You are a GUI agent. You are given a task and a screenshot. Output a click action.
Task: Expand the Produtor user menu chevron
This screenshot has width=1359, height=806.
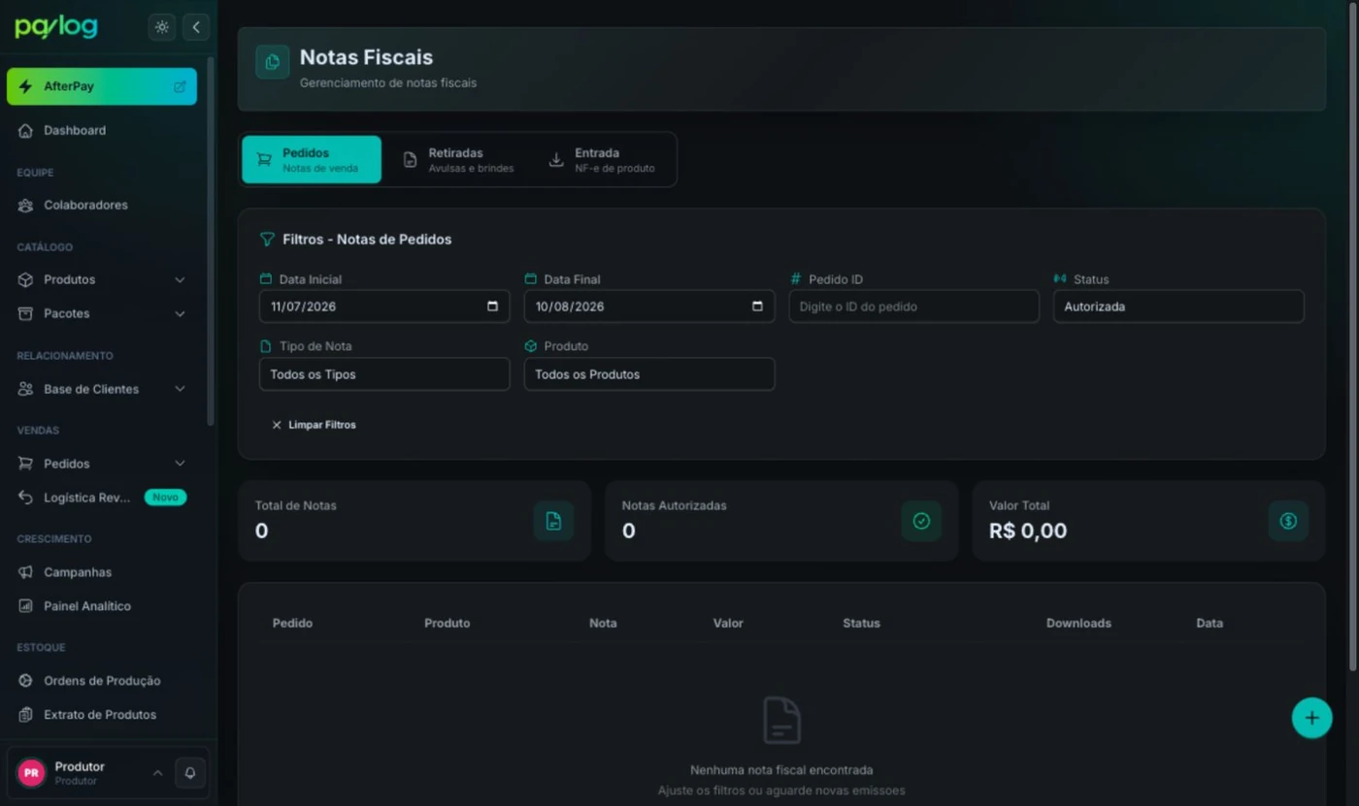(x=157, y=773)
